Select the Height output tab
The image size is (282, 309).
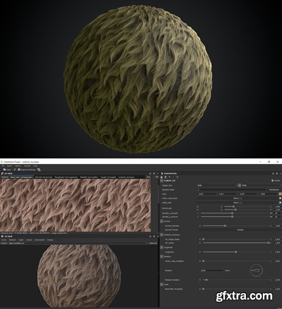108,177
